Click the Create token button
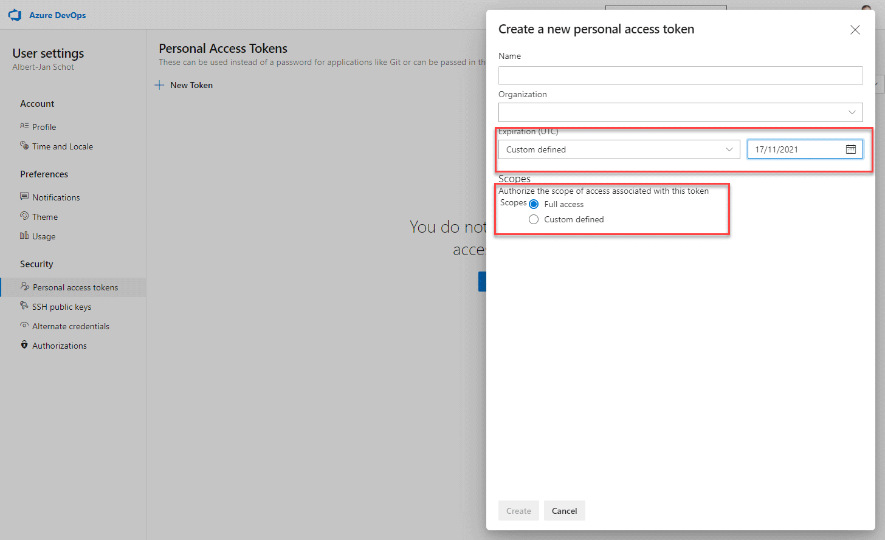 click(518, 511)
